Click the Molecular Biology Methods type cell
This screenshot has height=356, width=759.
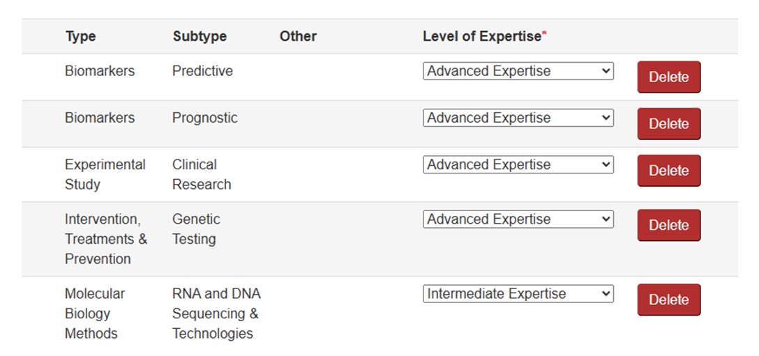pos(94,314)
